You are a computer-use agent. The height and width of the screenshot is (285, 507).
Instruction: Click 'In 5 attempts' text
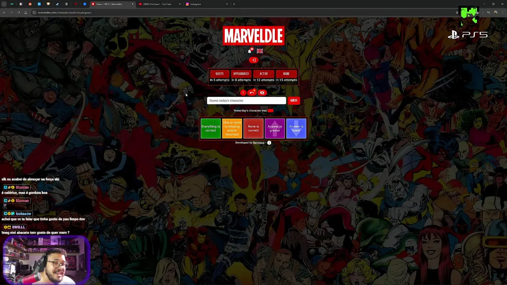219,80
